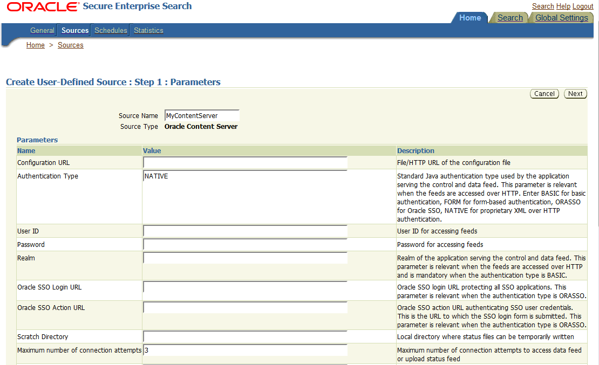Click the User ID input field
Screen dimensions: 599x365
click(245, 231)
